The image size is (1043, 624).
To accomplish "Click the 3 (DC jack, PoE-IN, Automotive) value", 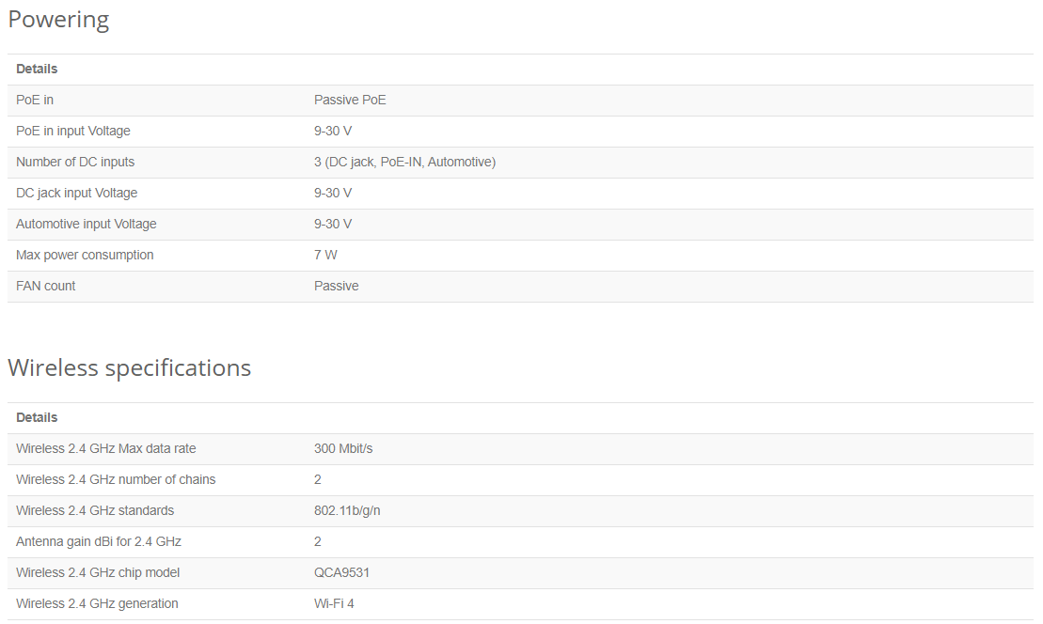I will coord(405,163).
